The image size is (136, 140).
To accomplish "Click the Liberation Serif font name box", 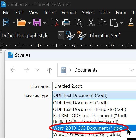I will point(112,35).
